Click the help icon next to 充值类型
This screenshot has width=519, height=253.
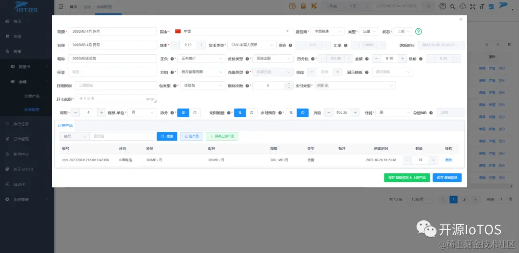247,72
